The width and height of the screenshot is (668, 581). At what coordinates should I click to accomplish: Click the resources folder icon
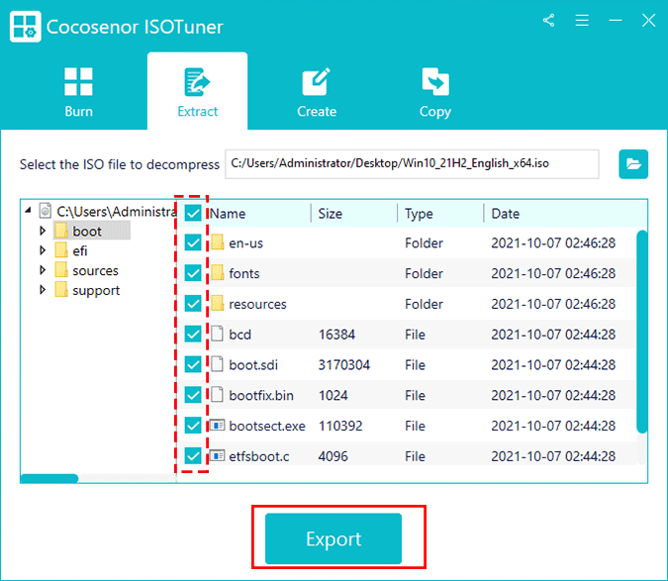218,303
